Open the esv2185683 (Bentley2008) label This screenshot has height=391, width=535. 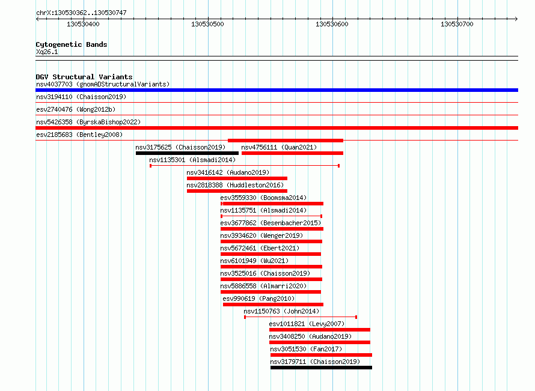79,135
